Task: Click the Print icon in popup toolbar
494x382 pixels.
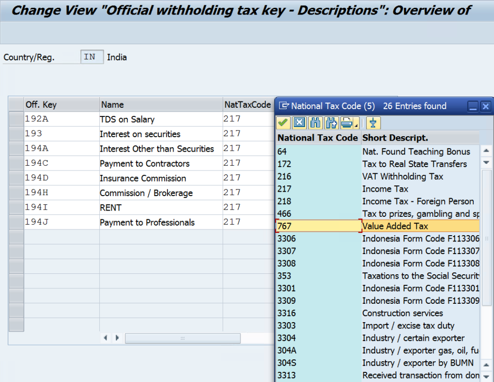Action: point(347,123)
